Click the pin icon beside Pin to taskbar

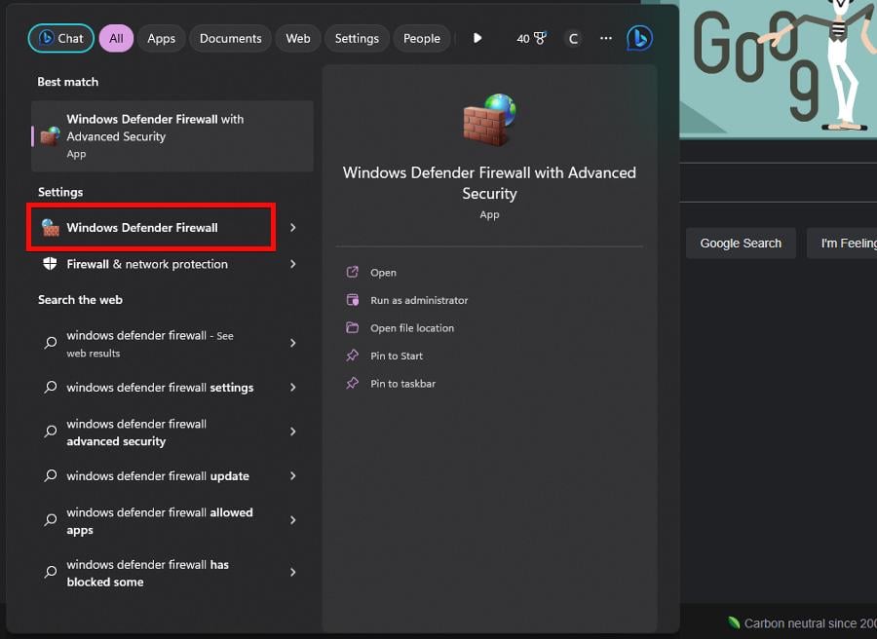353,383
